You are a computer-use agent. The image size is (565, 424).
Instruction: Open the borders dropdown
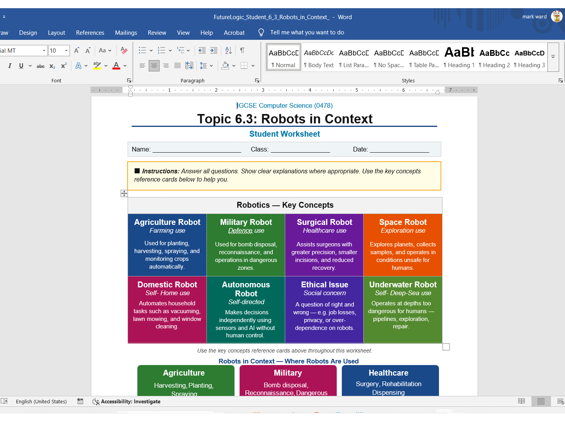point(253,66)
